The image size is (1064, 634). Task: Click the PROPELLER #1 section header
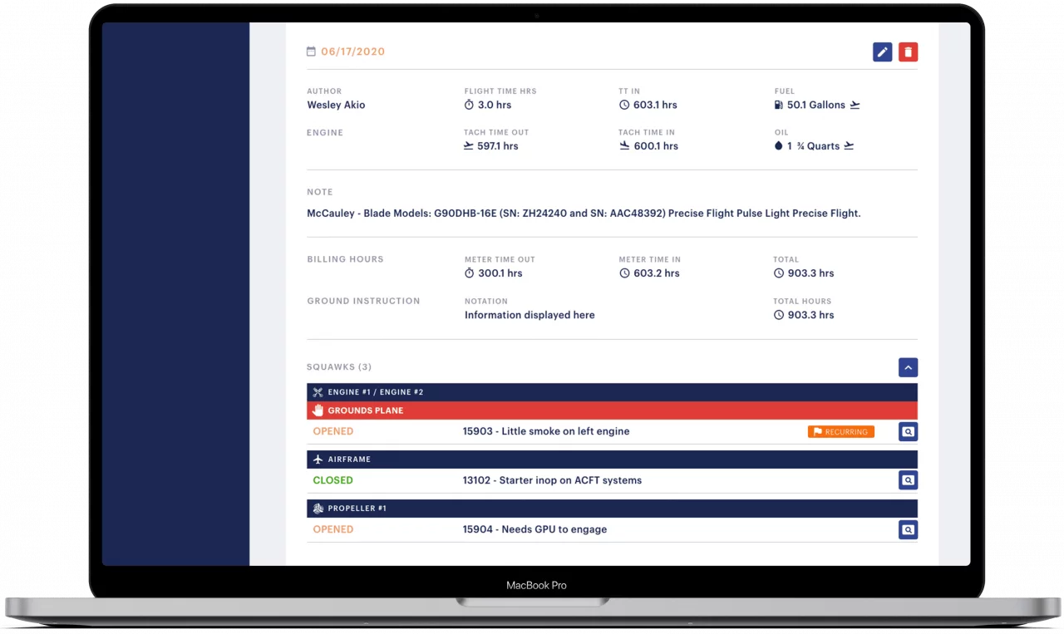click(612, 509)
